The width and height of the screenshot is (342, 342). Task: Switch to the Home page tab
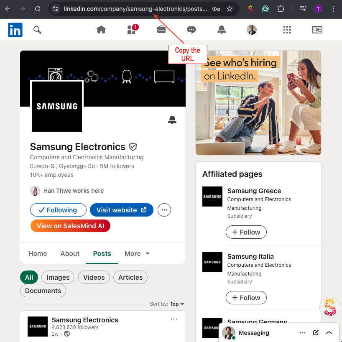coord(38,253)
